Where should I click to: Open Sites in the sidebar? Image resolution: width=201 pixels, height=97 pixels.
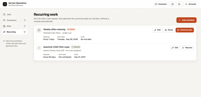click(x=15, y=26)
